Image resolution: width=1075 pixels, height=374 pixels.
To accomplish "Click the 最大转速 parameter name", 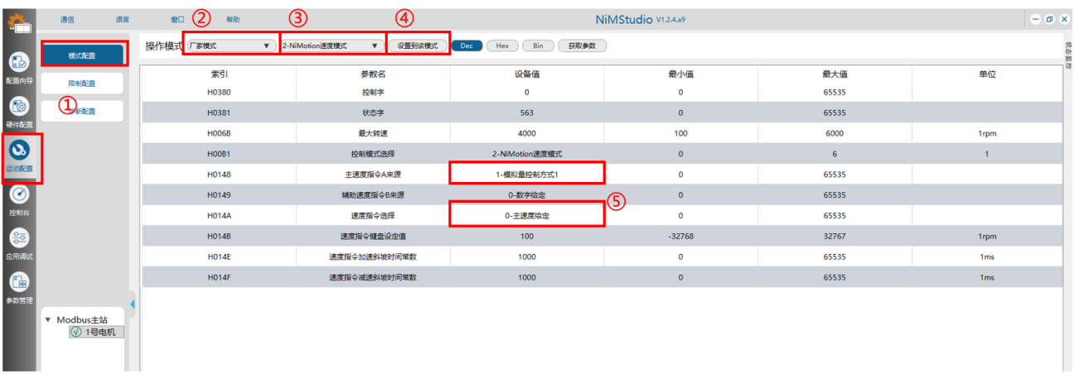I will (x=373, y=132).
